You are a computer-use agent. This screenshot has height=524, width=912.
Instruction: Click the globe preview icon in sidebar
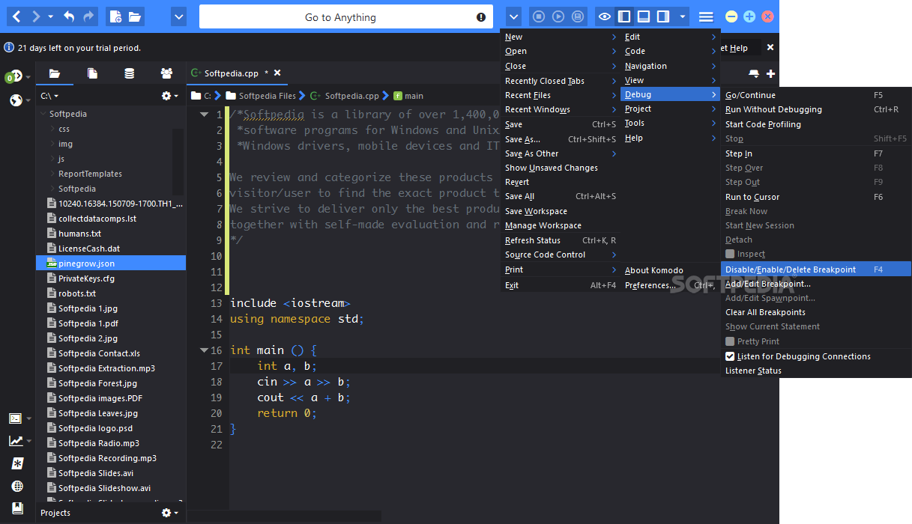point(16,100)
